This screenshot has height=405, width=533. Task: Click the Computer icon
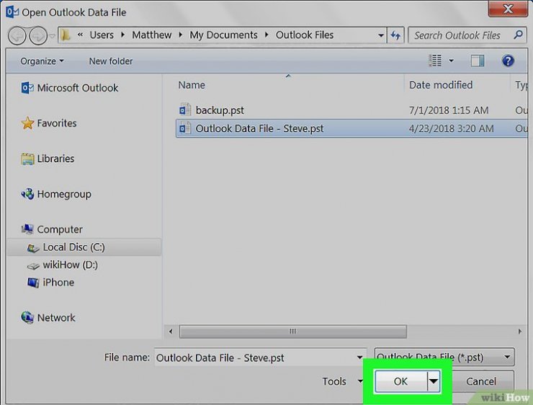tap(27, 229)
